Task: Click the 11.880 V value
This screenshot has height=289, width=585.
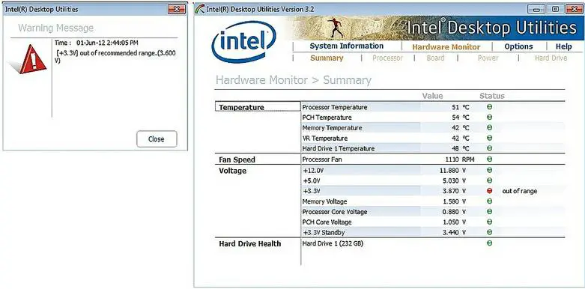Action: pyautogui.click(x=453, y=171)
